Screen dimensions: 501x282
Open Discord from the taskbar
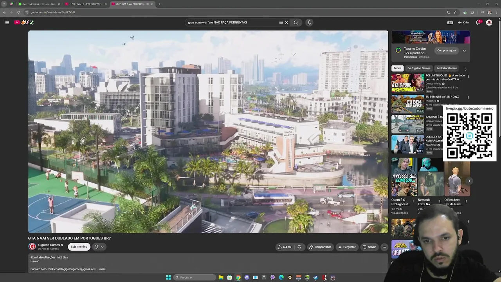coord(247,277)
